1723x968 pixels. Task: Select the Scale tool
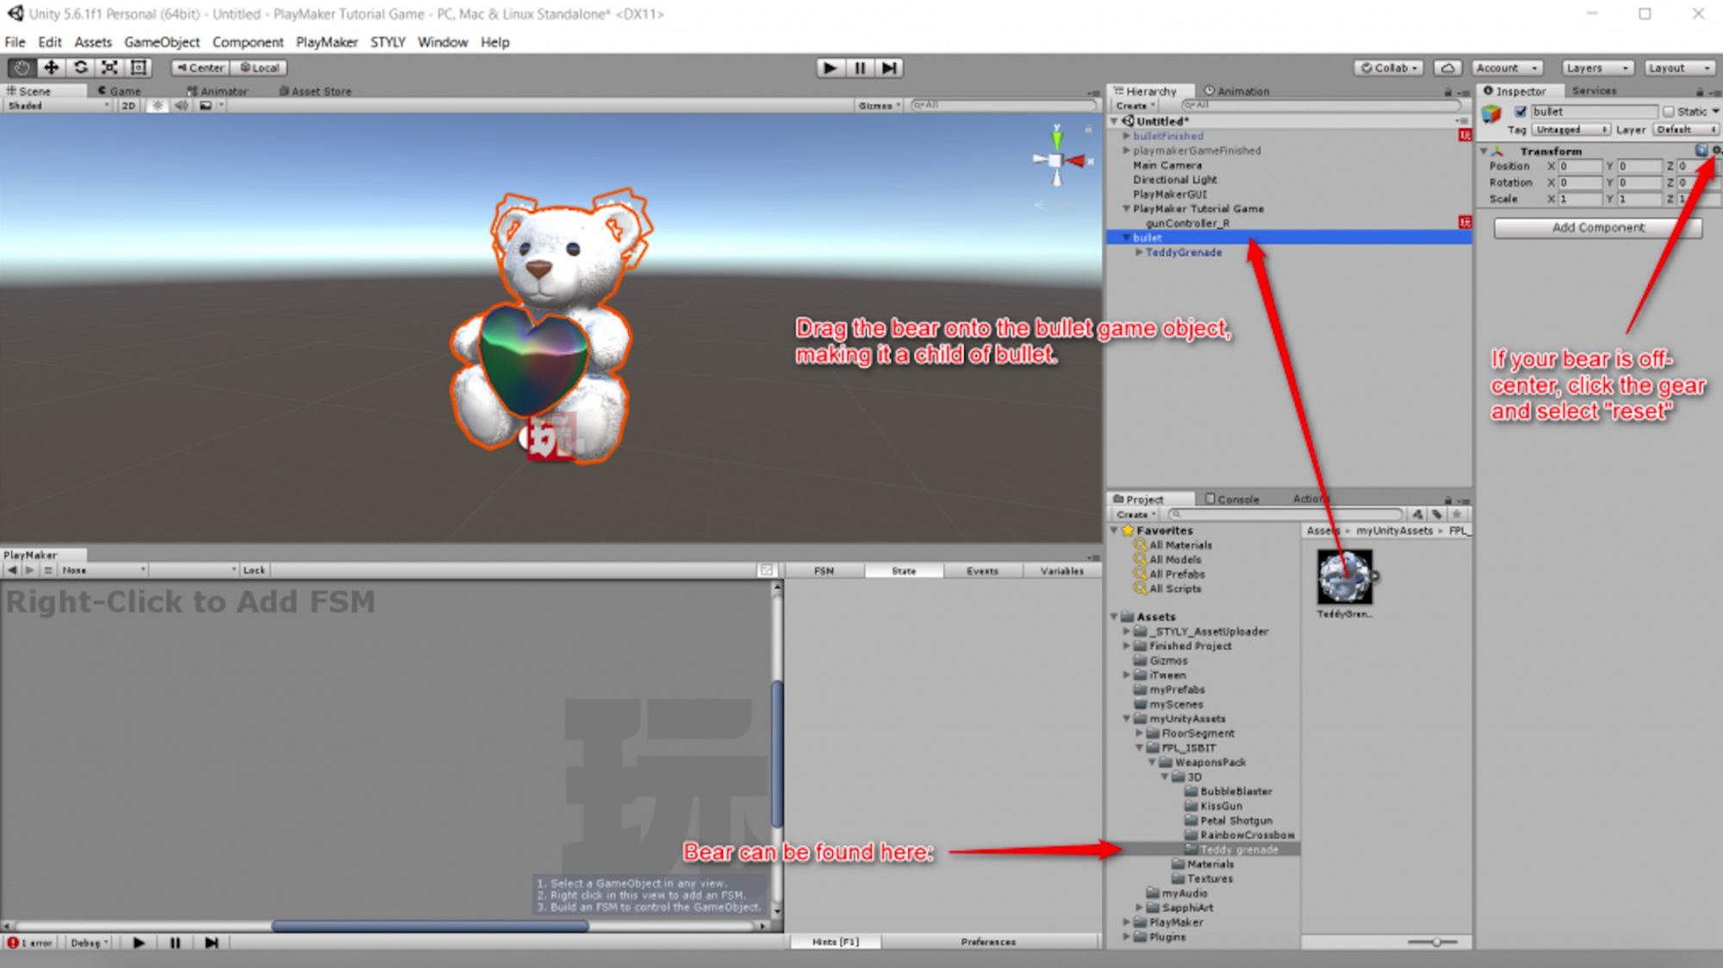(x=109, y=67)
